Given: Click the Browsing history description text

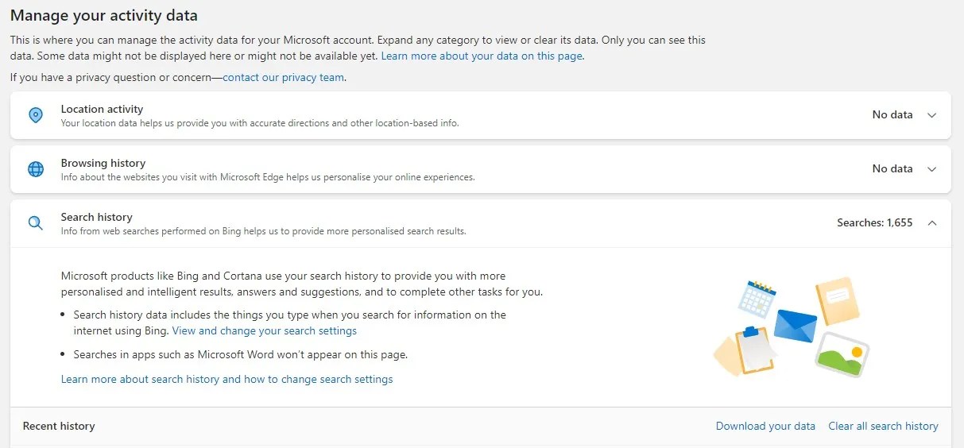Looking at the screenshot, I should [268, 177].
